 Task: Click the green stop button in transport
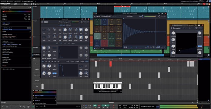(x=105, y=106)
